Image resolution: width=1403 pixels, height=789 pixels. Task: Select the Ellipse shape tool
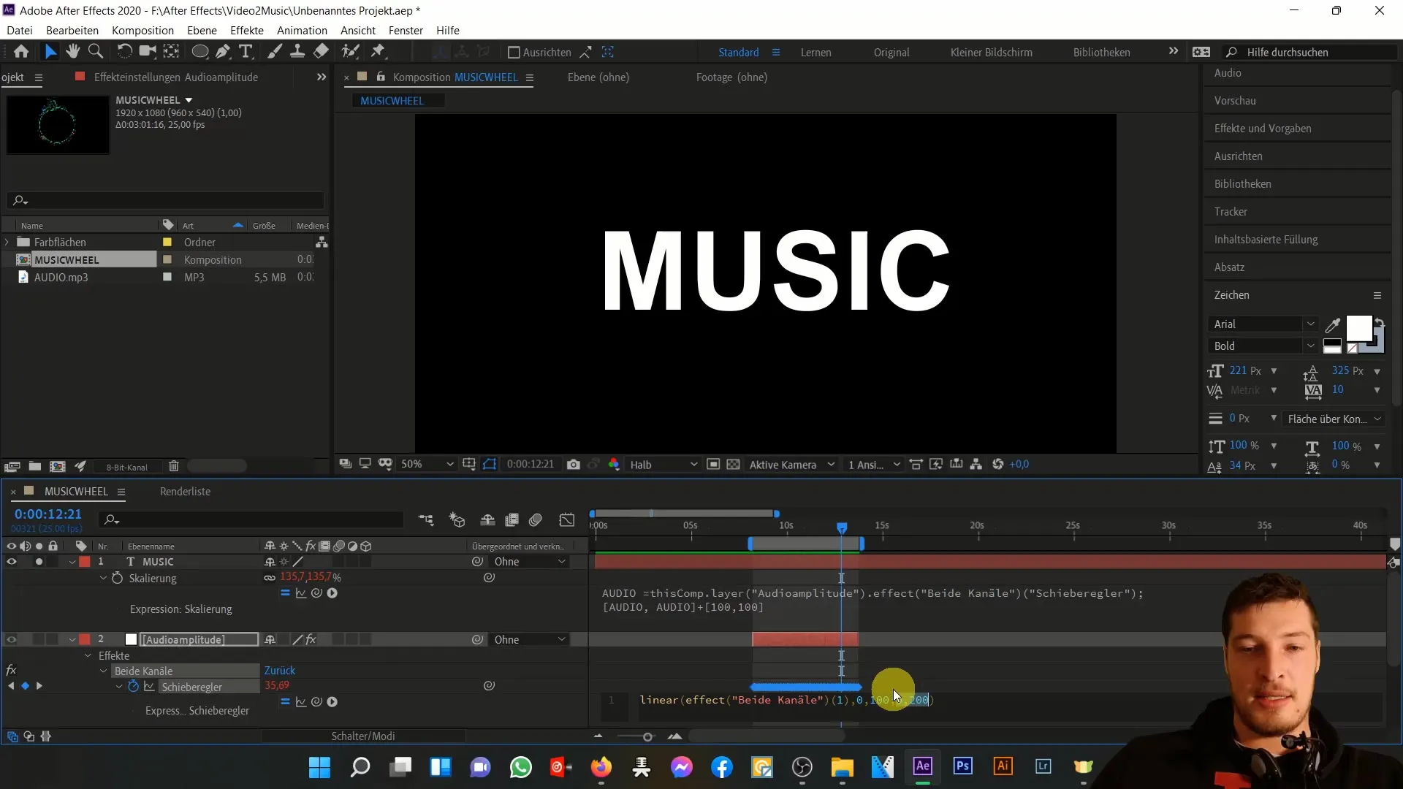(x=199, y=52)
